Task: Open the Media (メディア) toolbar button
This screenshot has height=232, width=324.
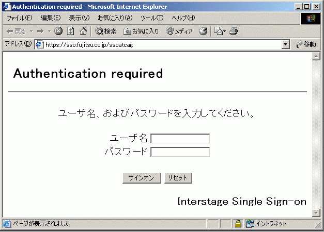Action: pyautogui.click(x=179, y=31)
